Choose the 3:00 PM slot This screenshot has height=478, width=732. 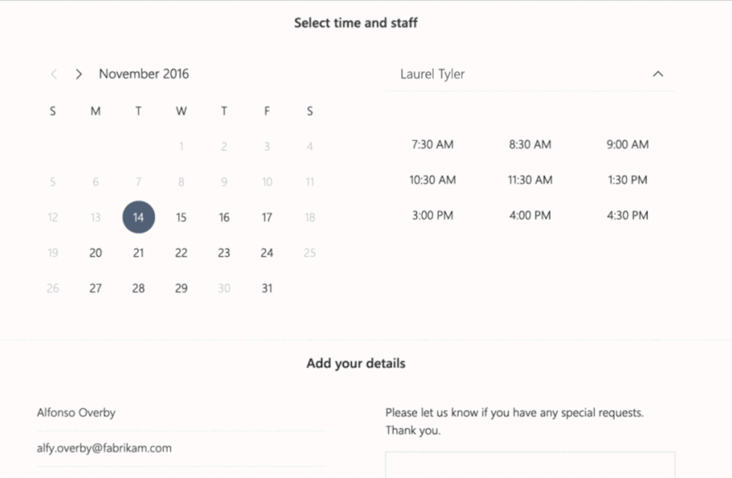[432, 215]
